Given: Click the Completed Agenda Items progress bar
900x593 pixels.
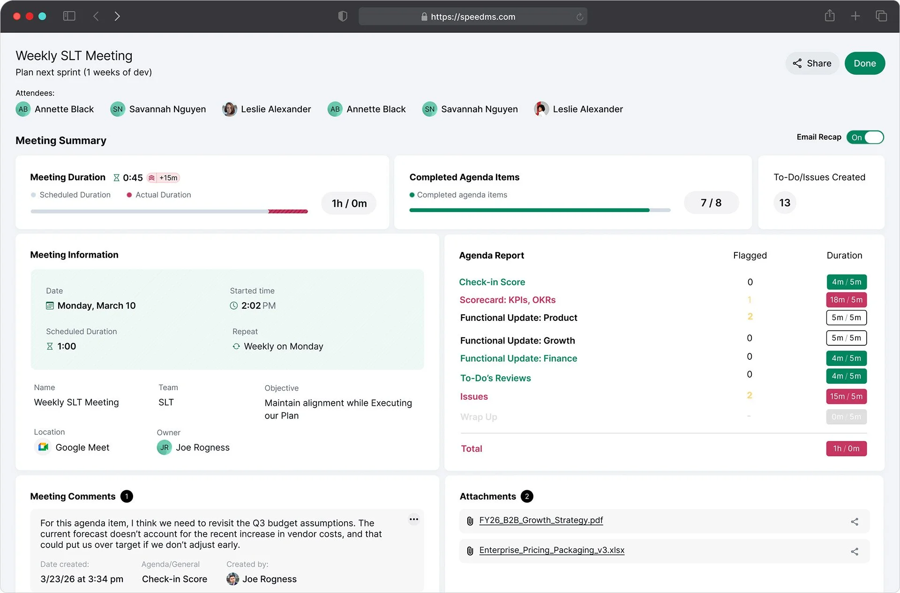Looking at the screenshot, I should (x=539, y=210).
